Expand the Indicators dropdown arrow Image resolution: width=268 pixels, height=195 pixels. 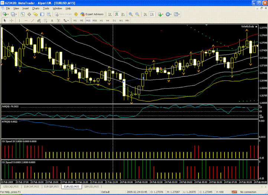pos(163,14)
